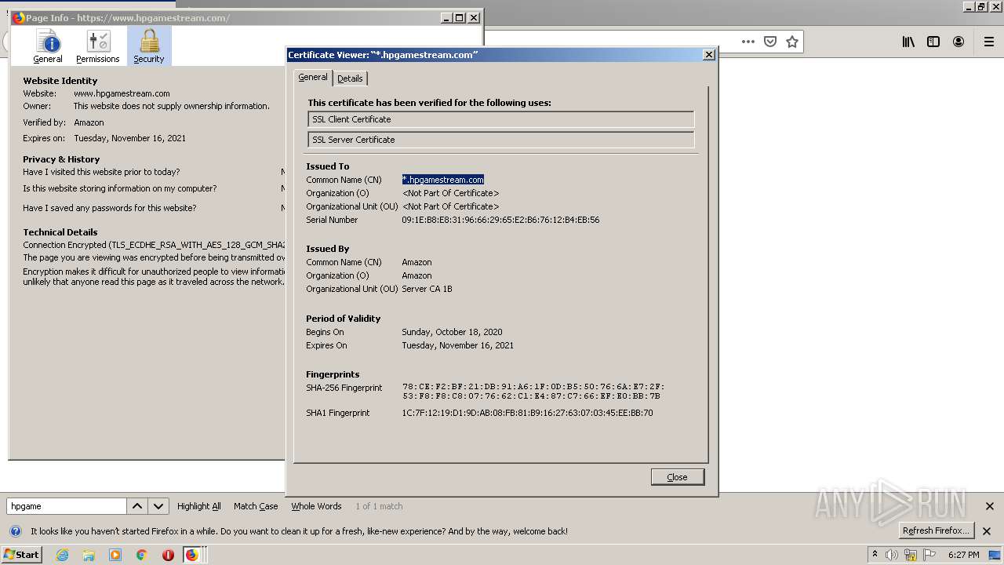The width and height of the screenshot is (1004, 565).
Task: Open the General panel in Page Info
Action: coord(48,46)
